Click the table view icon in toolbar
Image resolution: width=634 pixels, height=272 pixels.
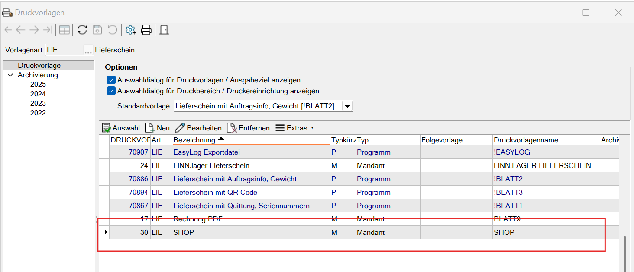pos(65,30)
